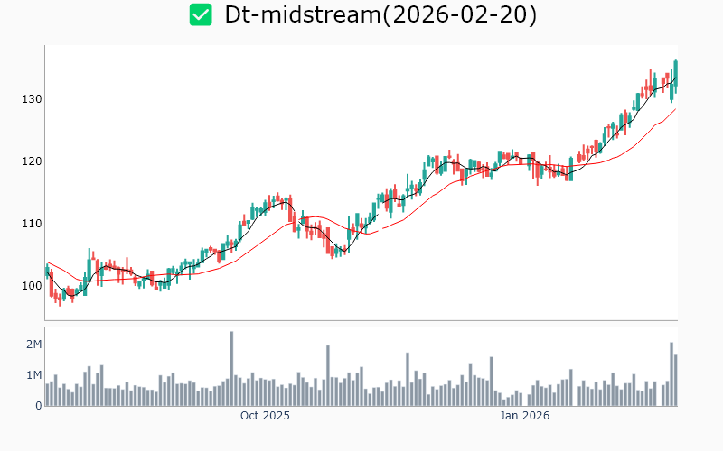
Task: Click the 2M volume axis label
Action: coord(33,345)
